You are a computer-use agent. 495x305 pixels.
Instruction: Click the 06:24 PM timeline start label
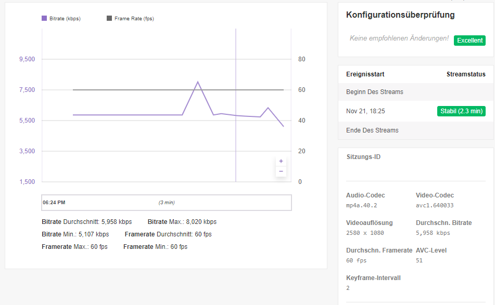pyautogui.click(x=54, y=203)
